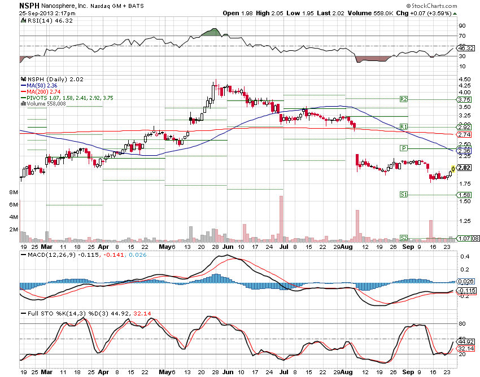Click the 1.58 S1 price tag
Image resolution: width=480 pixels, height=377 pixels.
(464, 195)
